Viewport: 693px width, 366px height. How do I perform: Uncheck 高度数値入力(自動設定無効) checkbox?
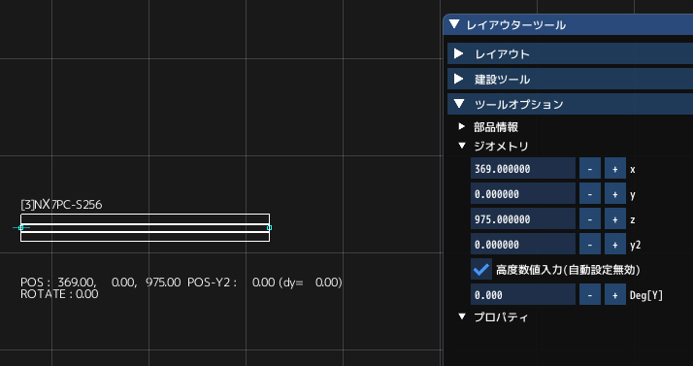[x=481, y=269]
